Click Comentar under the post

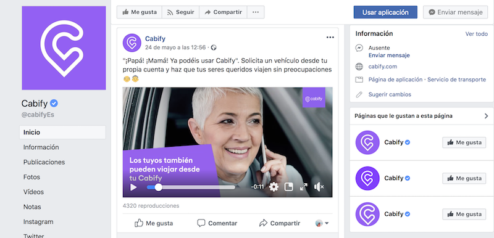[x=217, y=223]
